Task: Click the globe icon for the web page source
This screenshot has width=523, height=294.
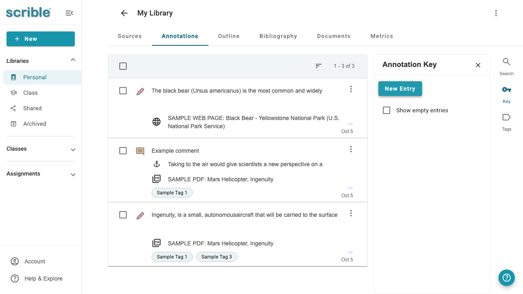Action: click(156, 122)
